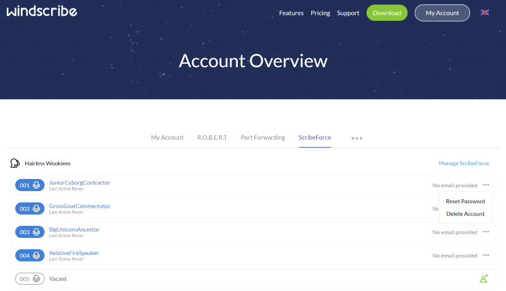Select the ScribeForce tab
This screenshot has height=291, width=506.
(314, 137)
